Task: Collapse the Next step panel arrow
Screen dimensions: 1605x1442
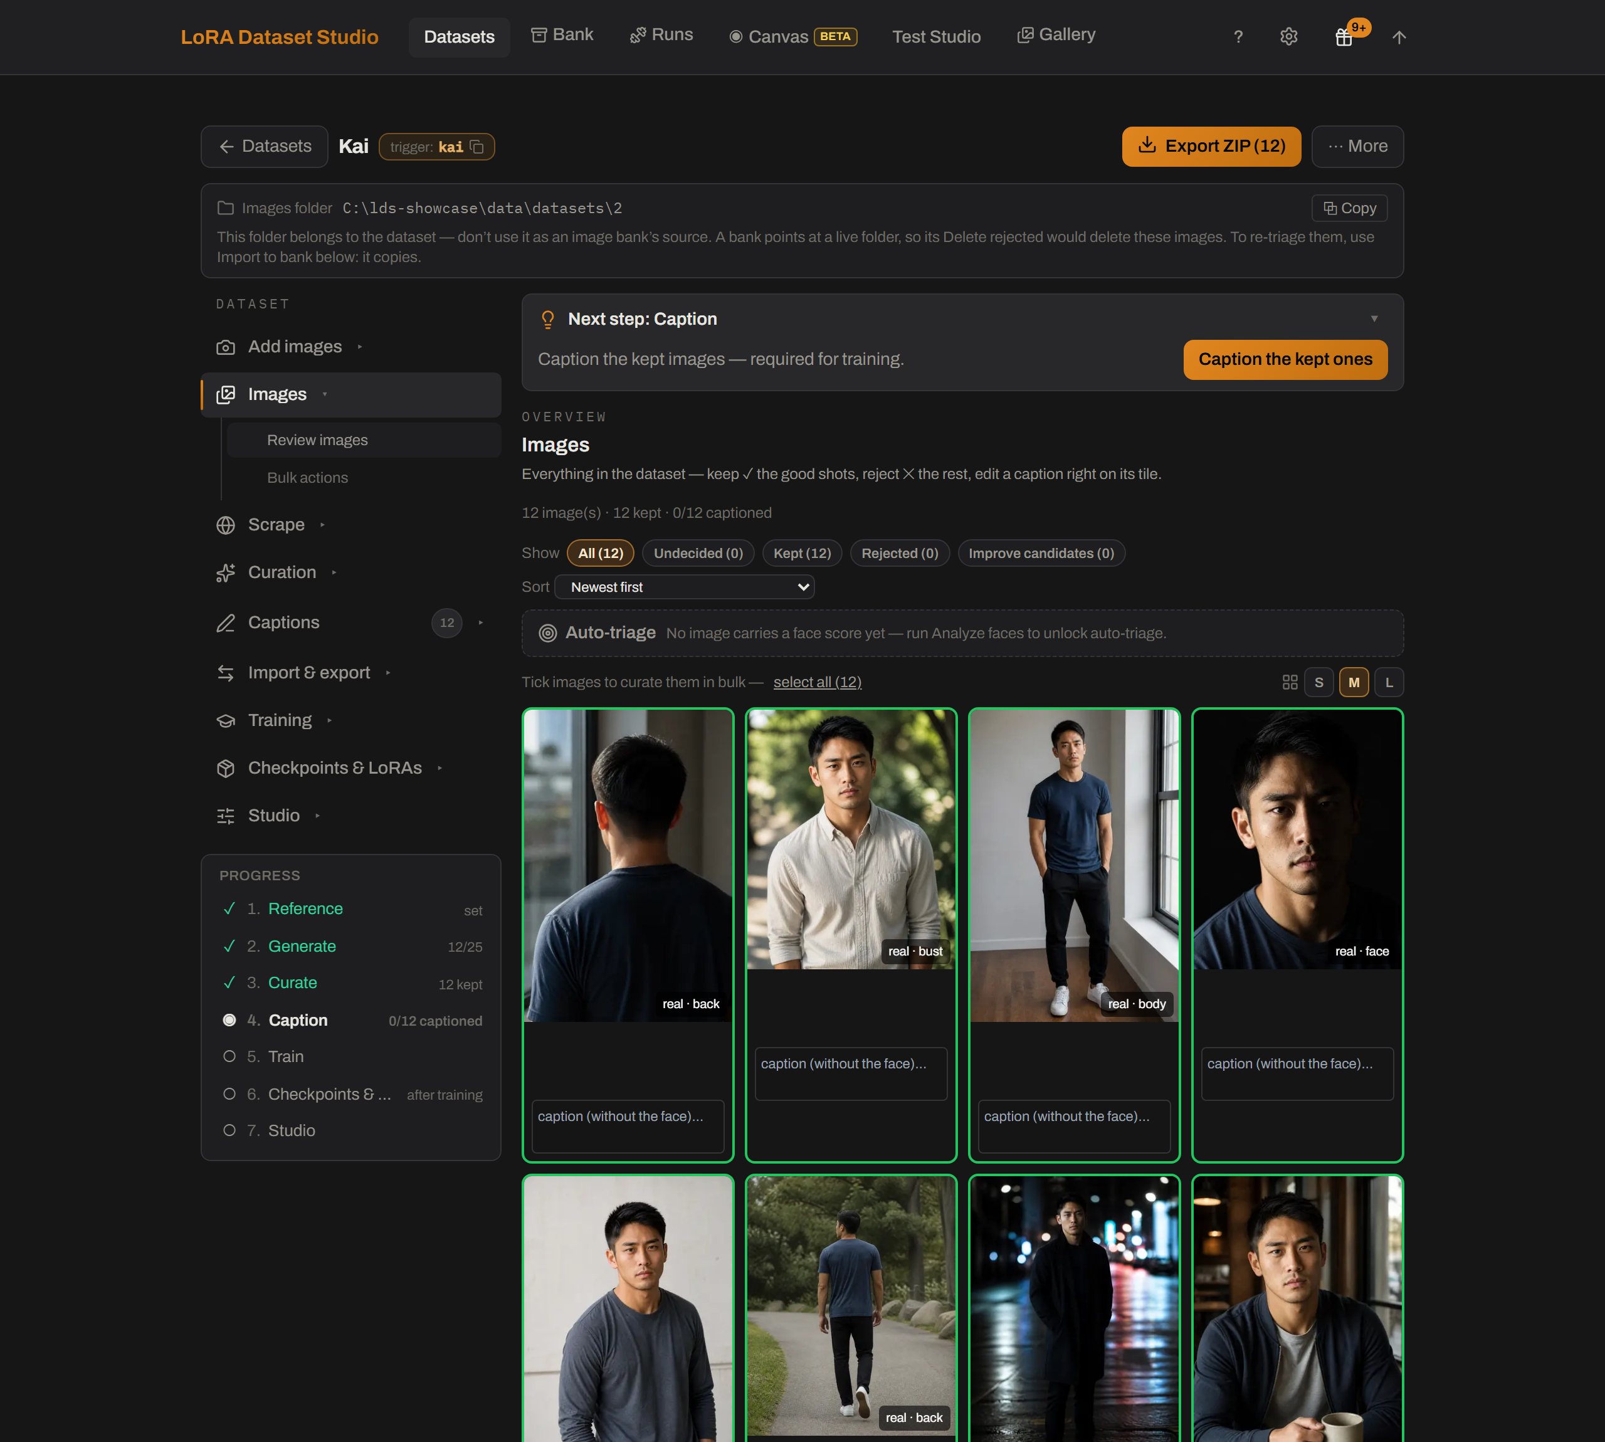Action: (x=1374, y=318)
